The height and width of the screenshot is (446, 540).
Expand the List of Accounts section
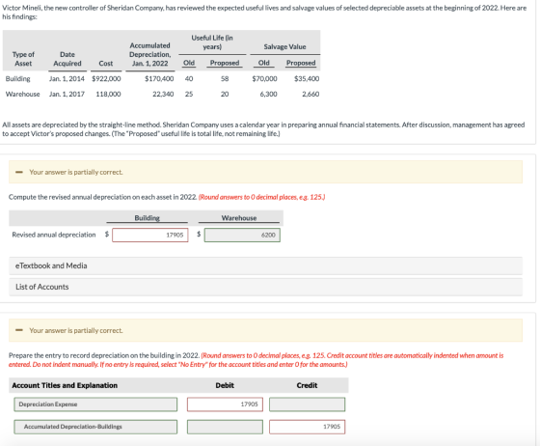coord(265,287)
